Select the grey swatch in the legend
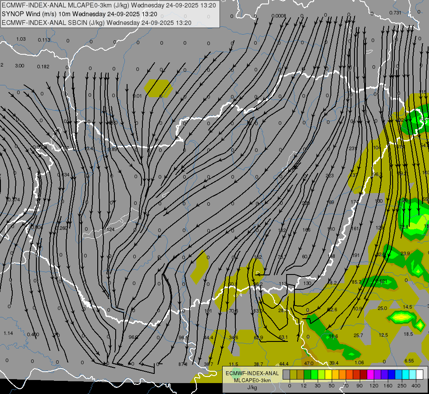The width and height of the screenshot is (429, 394). coord(286,374)
